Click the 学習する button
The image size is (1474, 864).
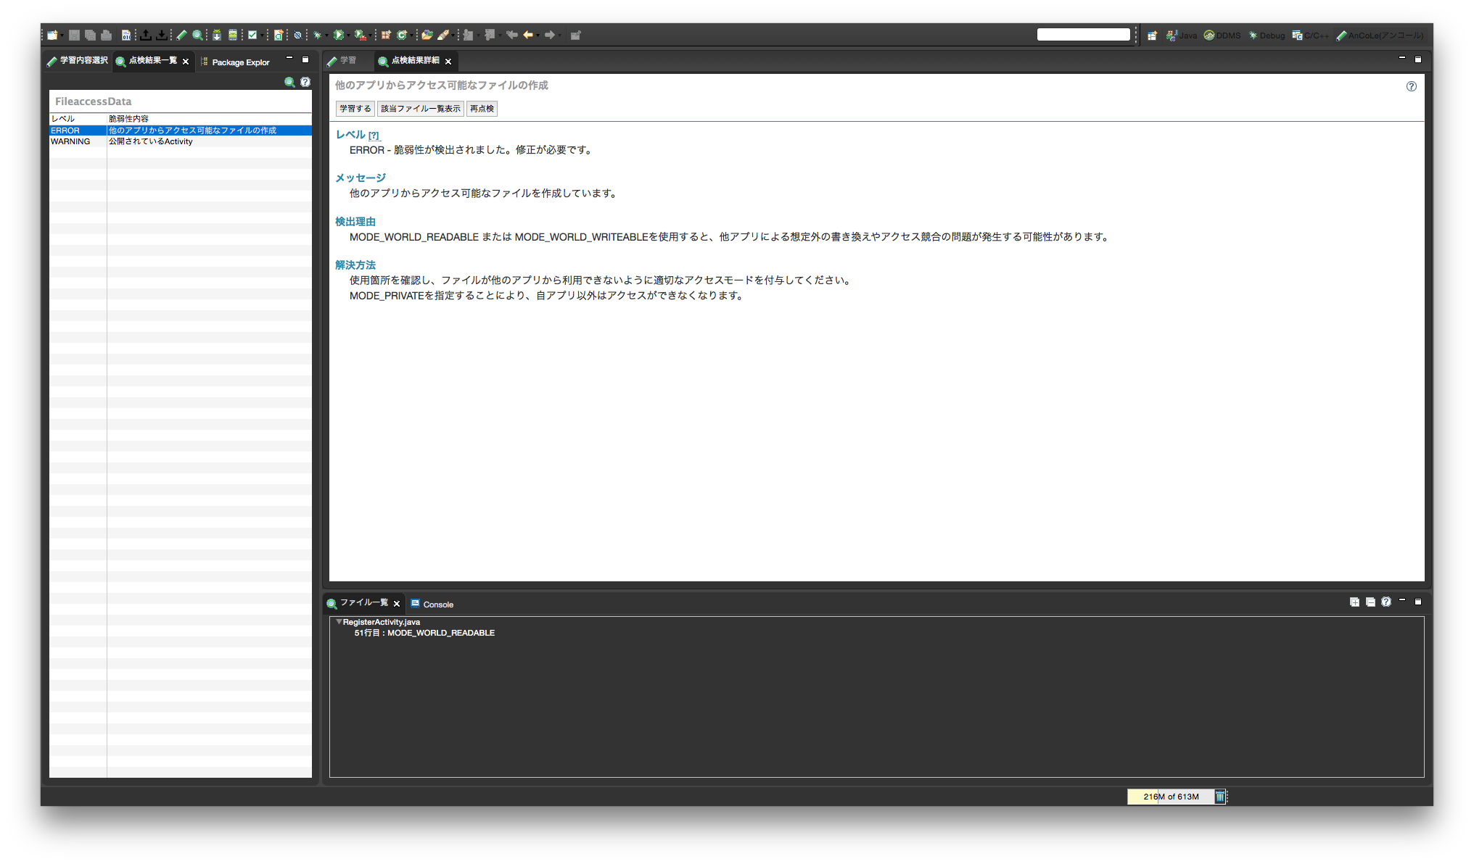pyautogui.click(x=355, y=109)
